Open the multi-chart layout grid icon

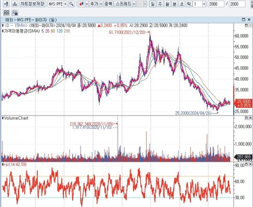coord(7,13)
